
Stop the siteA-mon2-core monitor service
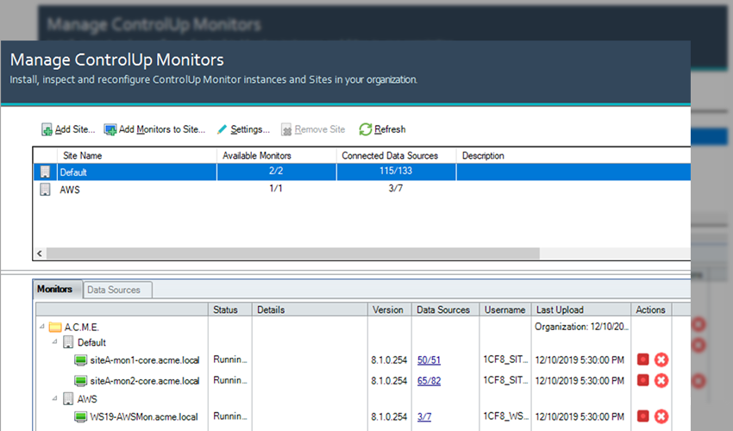pos(643,380)
